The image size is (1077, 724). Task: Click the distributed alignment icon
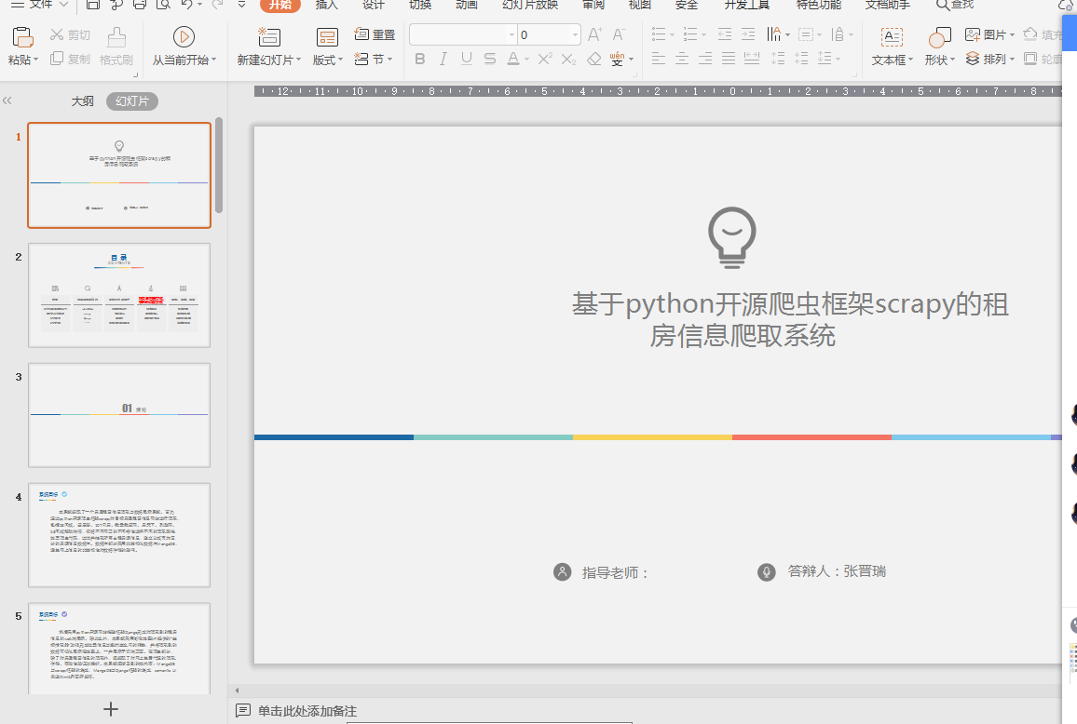point(752,59)
